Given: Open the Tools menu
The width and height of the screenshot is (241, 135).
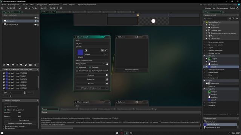Looking at the screenshot, I should pos(42,4).
